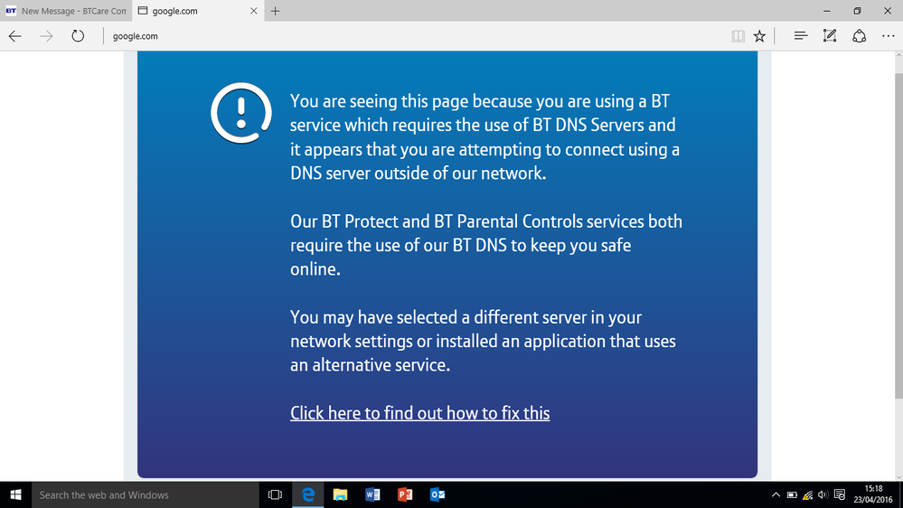This screenshot has height=508, width=903.
Task: Open network Wi-Fi tray icon
Action: click(807, 494)
